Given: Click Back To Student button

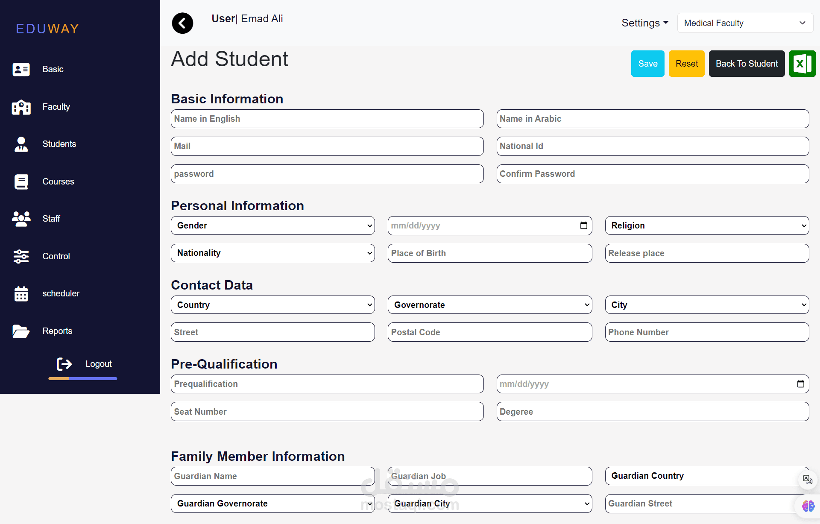Looking at the screenshot, I should click(746, 64).
